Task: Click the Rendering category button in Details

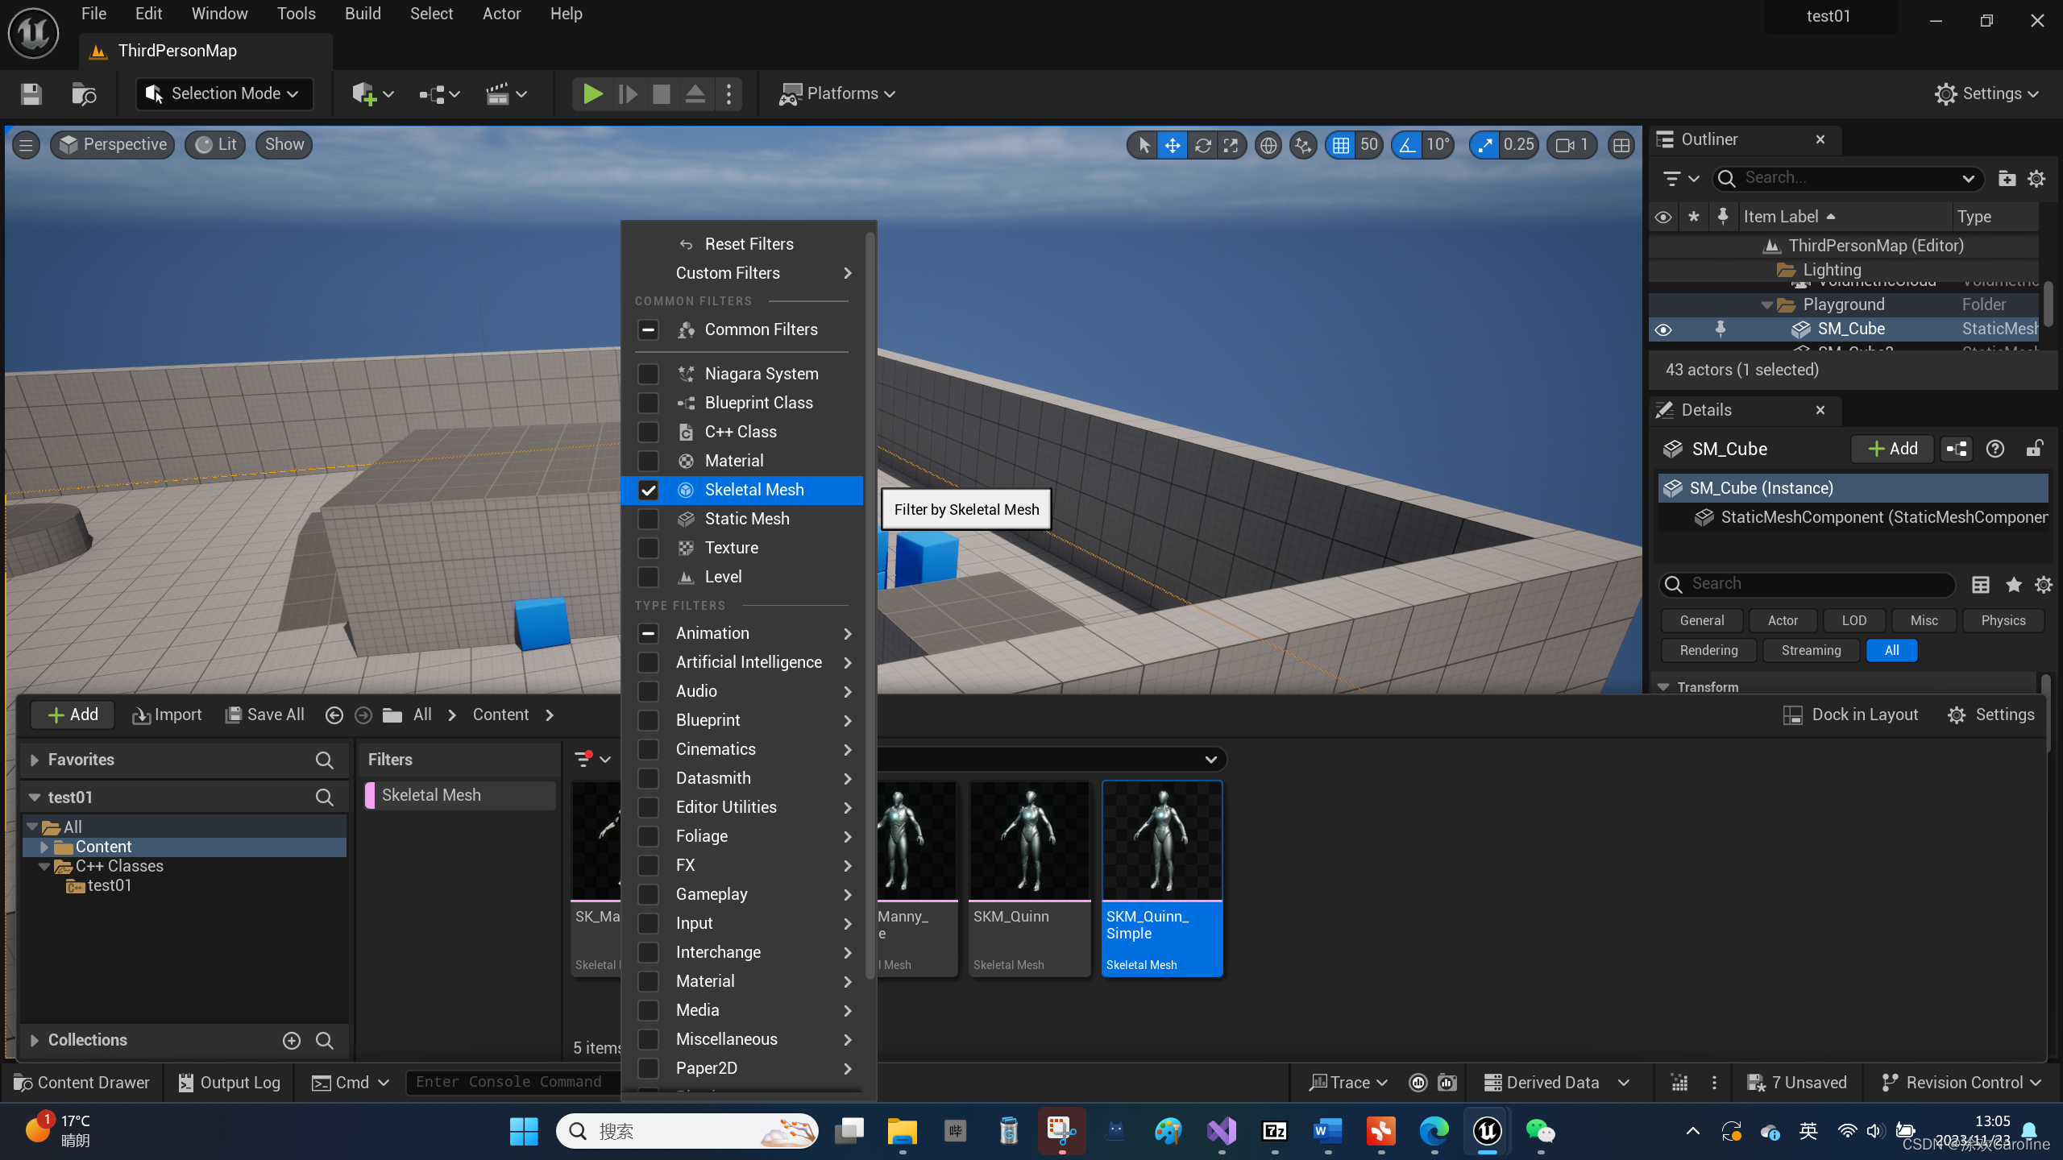Action: 1708,650
